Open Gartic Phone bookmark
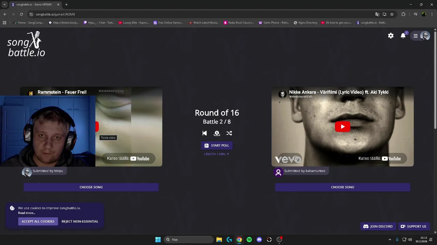437x245 pixels. pyautogui.click(x=274, y=23)
